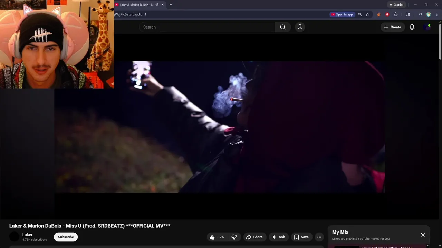Share the Miss U video

pos(254,237)
